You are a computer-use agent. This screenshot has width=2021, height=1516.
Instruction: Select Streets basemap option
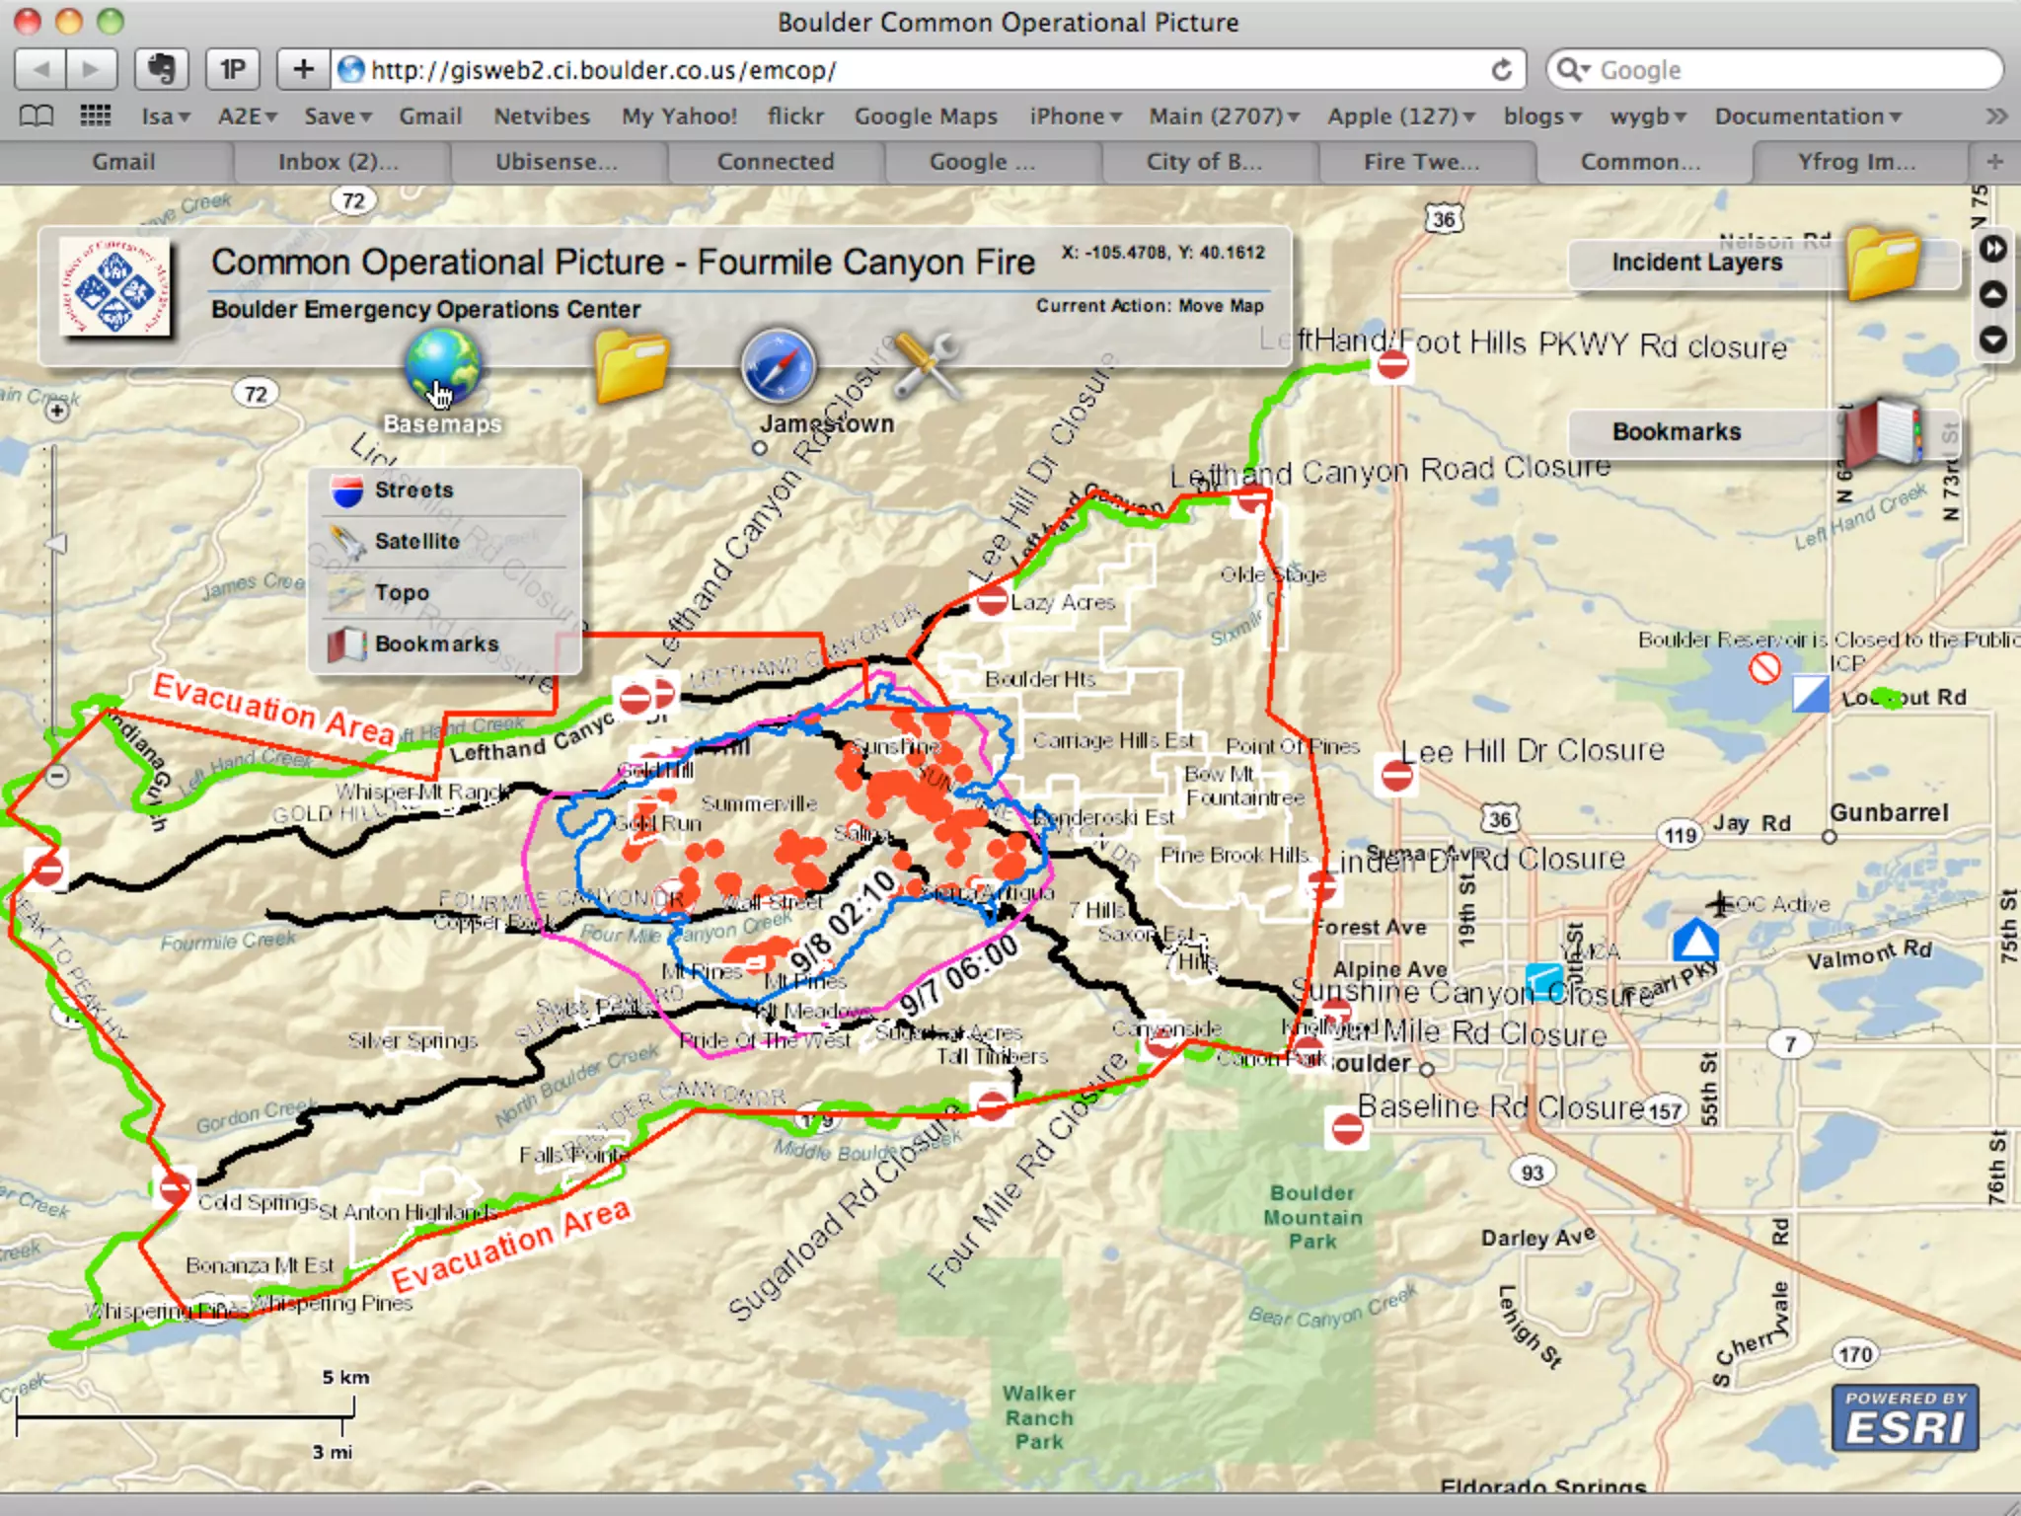413,491
